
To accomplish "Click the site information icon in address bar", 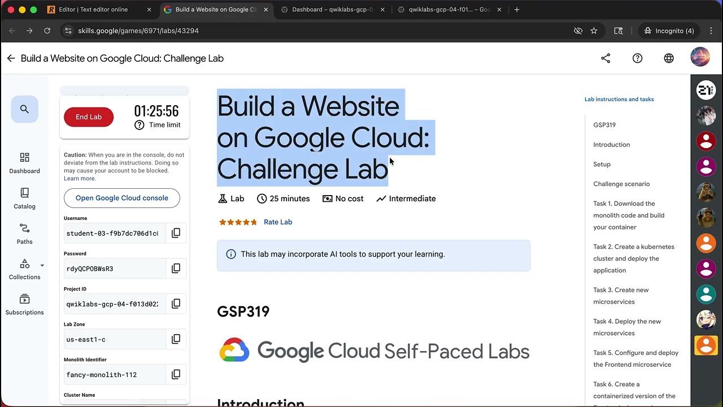I will tap(68, 31).
